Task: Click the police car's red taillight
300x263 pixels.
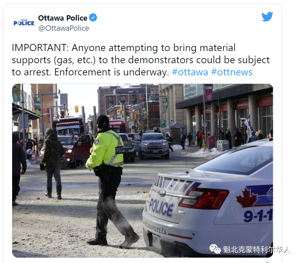Action: (203, 198)
